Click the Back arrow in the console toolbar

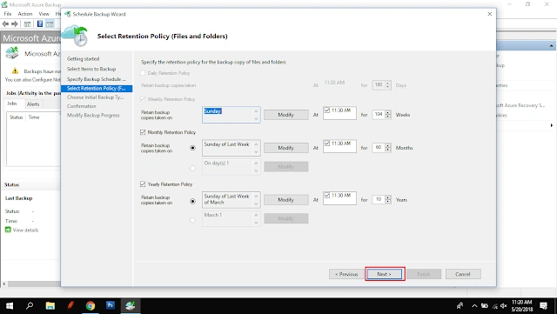[5, 23]
